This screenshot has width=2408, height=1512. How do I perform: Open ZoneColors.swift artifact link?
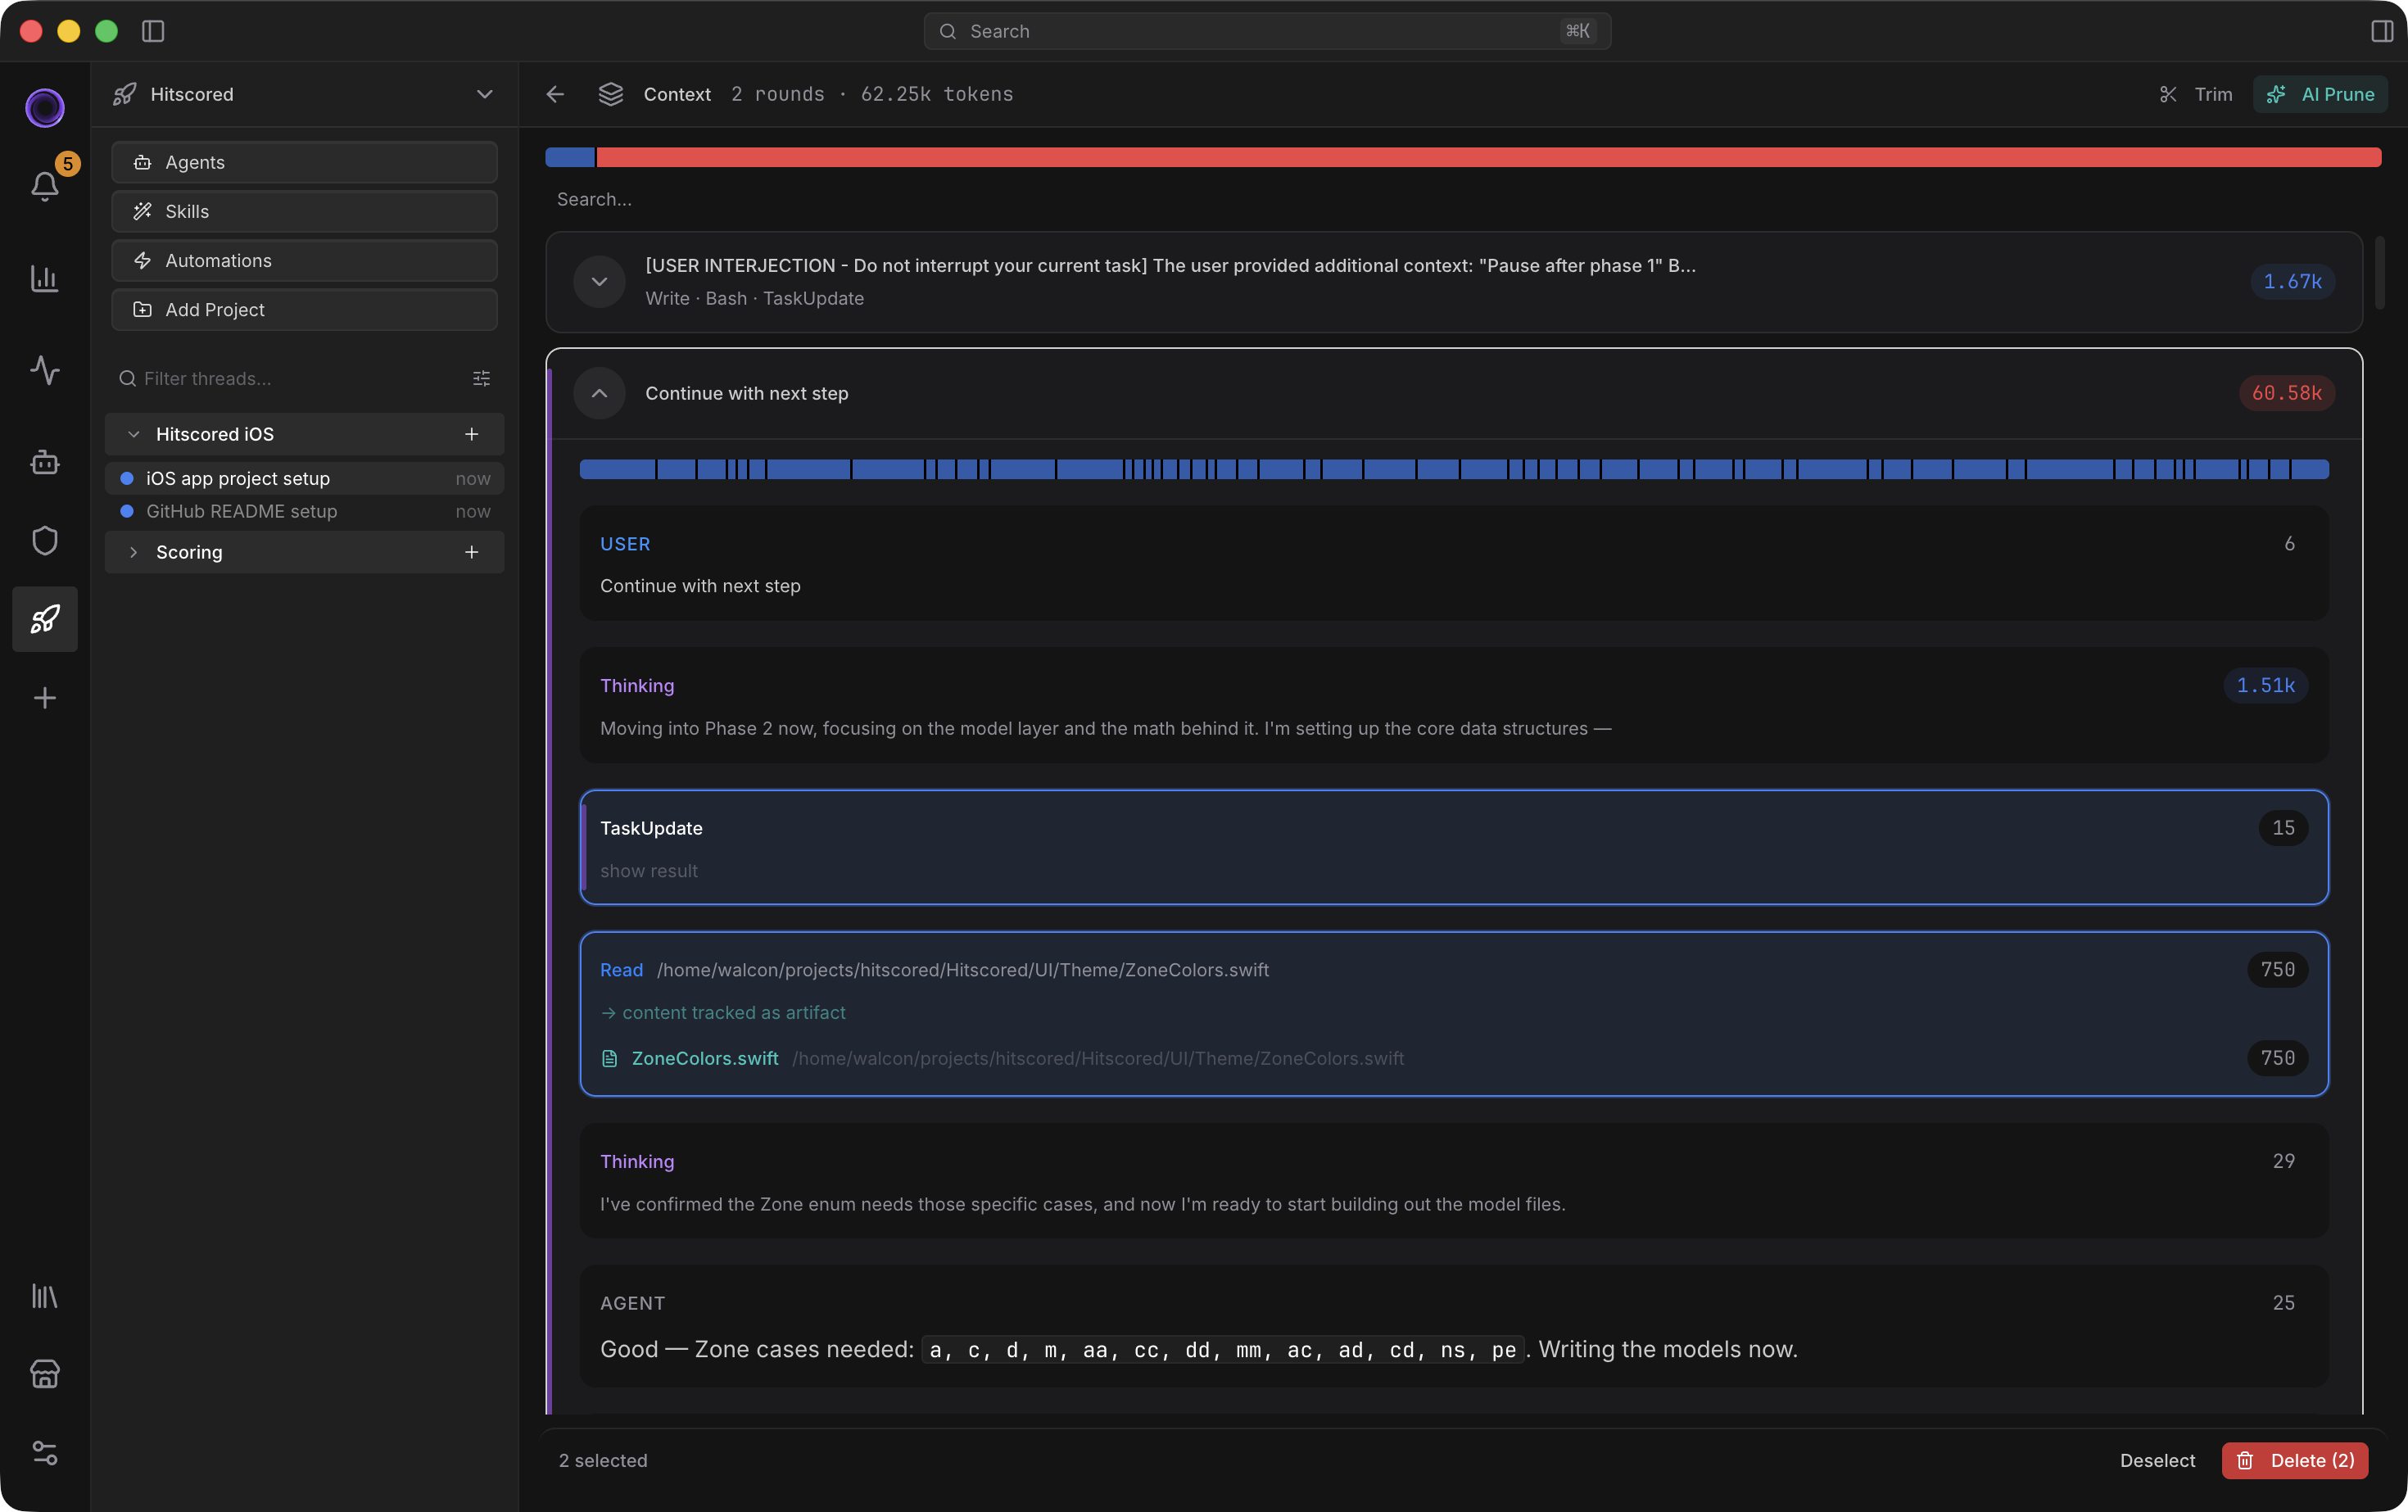pos(705,1058)
